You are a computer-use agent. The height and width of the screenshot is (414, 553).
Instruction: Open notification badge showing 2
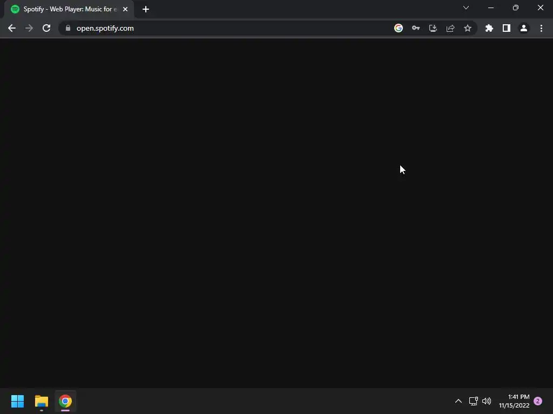538,401
